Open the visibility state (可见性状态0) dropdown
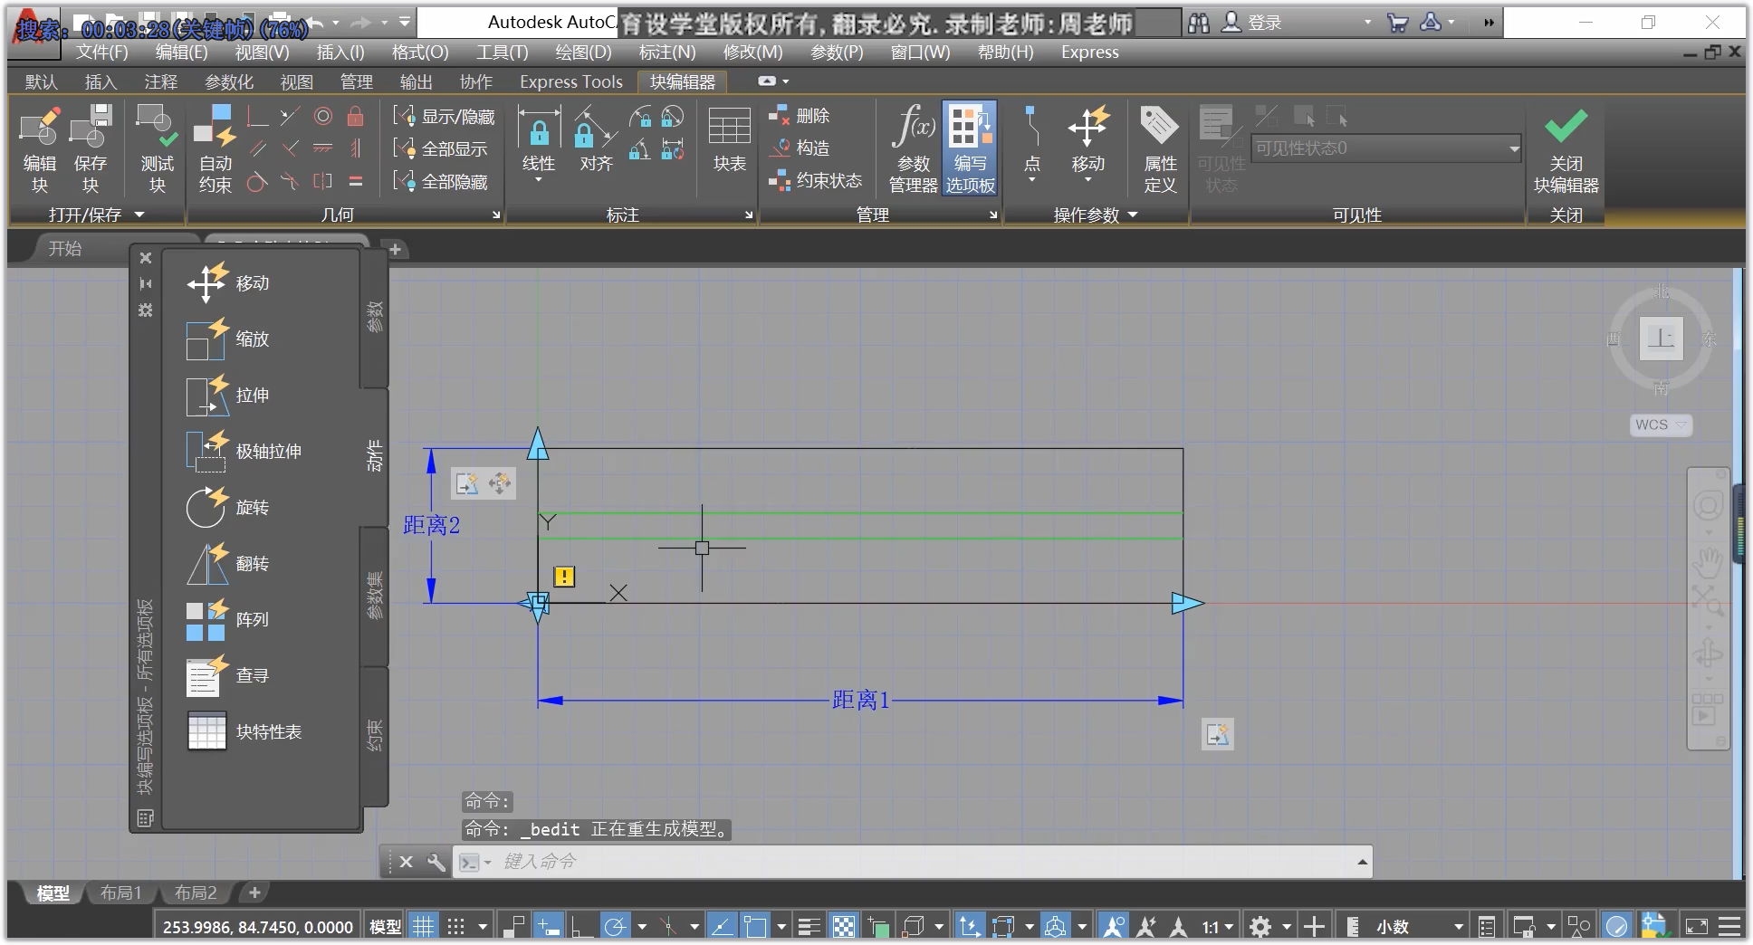Viewport: 1753px width, 945px height. pos(1385,148)
